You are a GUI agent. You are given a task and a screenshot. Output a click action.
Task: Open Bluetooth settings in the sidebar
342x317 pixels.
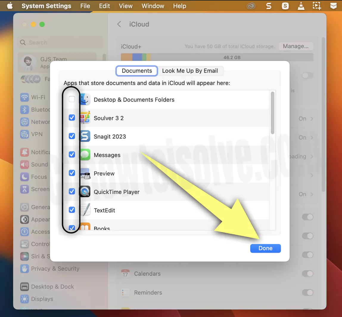pos(35,110)
